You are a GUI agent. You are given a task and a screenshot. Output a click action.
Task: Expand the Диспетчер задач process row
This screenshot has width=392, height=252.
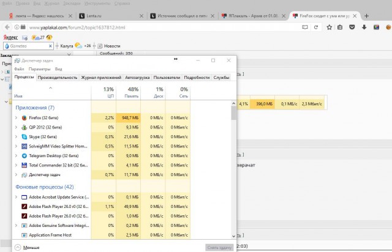17,175
